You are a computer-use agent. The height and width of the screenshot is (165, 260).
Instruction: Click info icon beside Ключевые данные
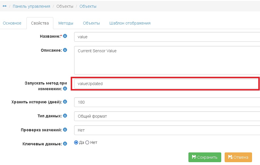pyautogui.click(x=65, y=144)
